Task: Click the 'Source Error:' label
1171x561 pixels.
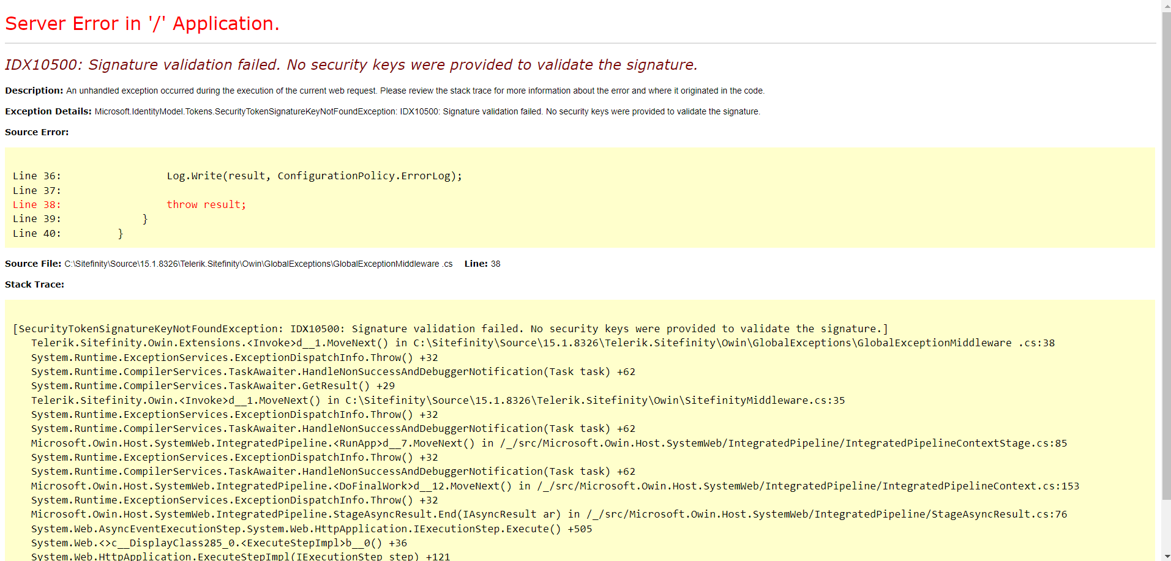Action: click(x=37, y=132)
